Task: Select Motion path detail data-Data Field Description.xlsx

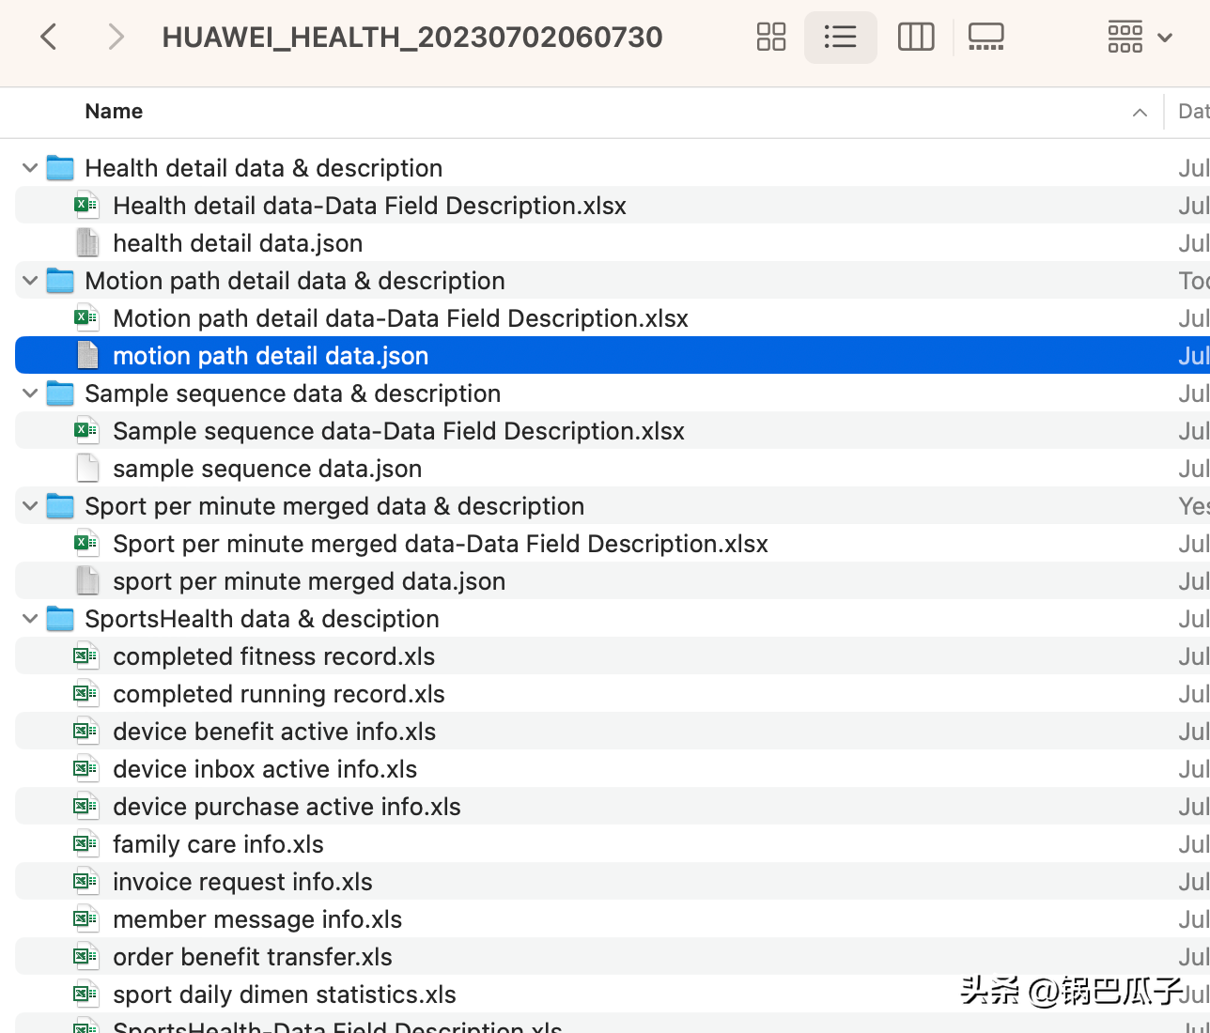Action: point(401,318)
